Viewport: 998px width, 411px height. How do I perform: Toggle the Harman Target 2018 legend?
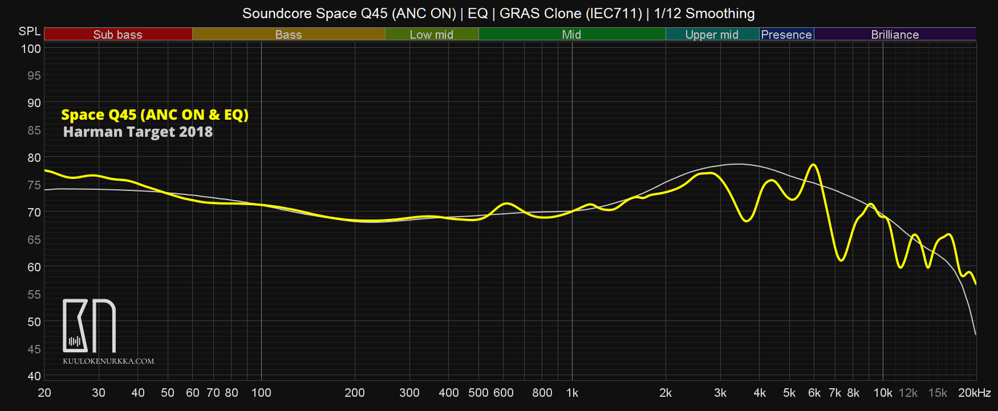coord(138,132)
